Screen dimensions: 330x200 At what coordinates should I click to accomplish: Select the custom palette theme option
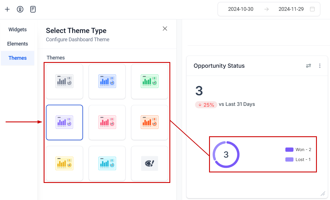pos(149,163)
